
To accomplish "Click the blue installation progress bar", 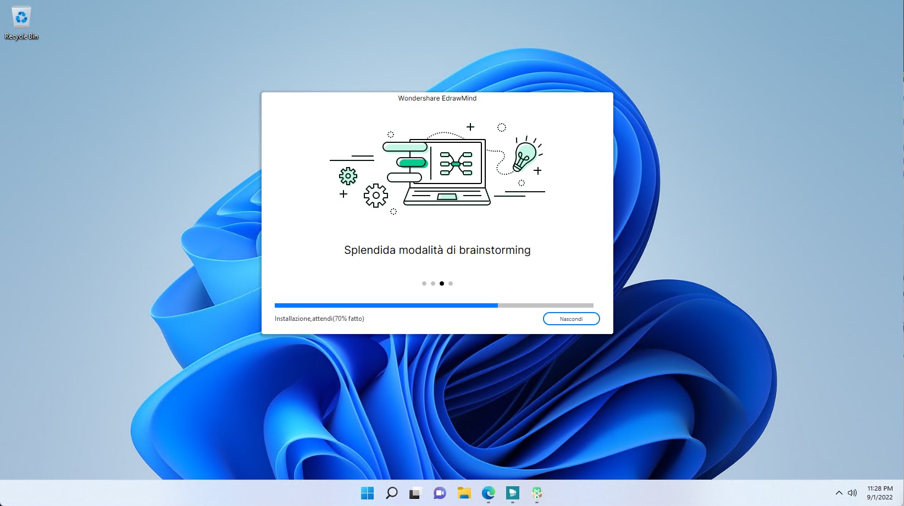I will click(x=434, y=305).
